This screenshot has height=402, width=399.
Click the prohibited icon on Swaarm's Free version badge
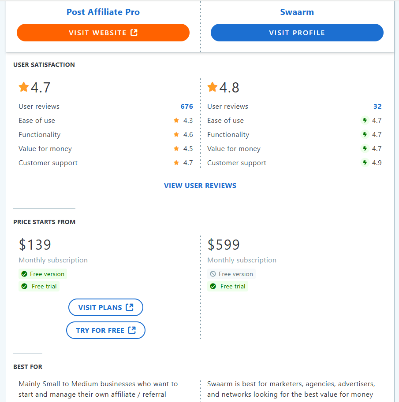click(213, 273)
